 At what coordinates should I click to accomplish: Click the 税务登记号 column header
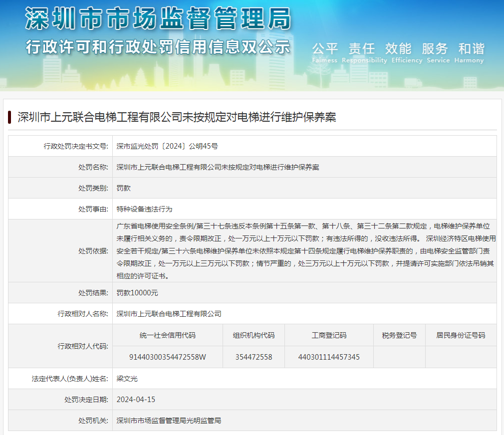[x=399, y=335]
